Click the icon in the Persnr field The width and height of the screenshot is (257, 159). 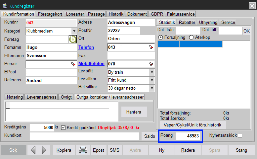tap(73, 64)
